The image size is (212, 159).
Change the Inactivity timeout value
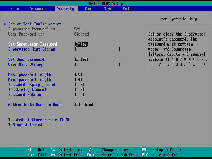[x=79, y=89]
